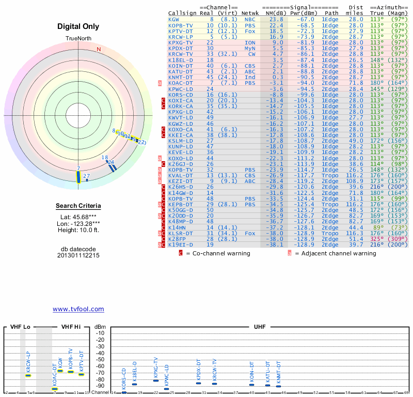Click the co-channel icon beside K26GJ-D
The width and height of the screenshot is (413, 397).
(x=164, y=164)
